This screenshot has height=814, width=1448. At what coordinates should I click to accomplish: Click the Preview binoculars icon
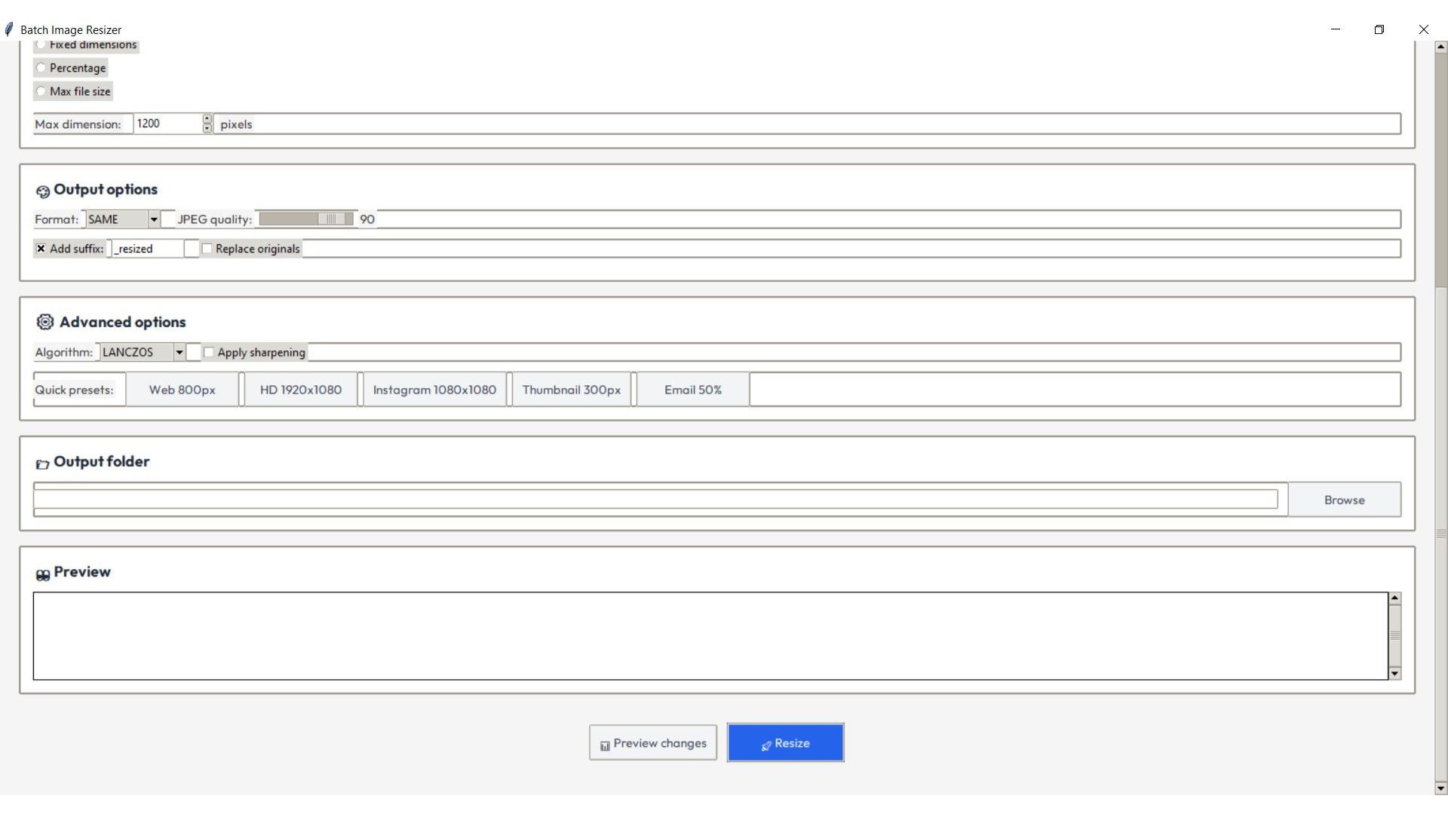pyautogui.click(x=43, y=575)
